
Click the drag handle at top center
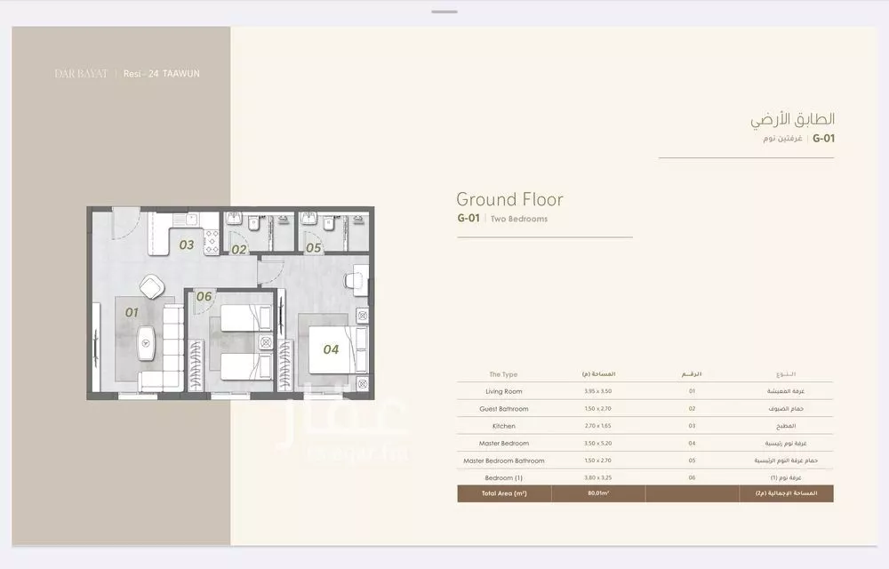444,12
